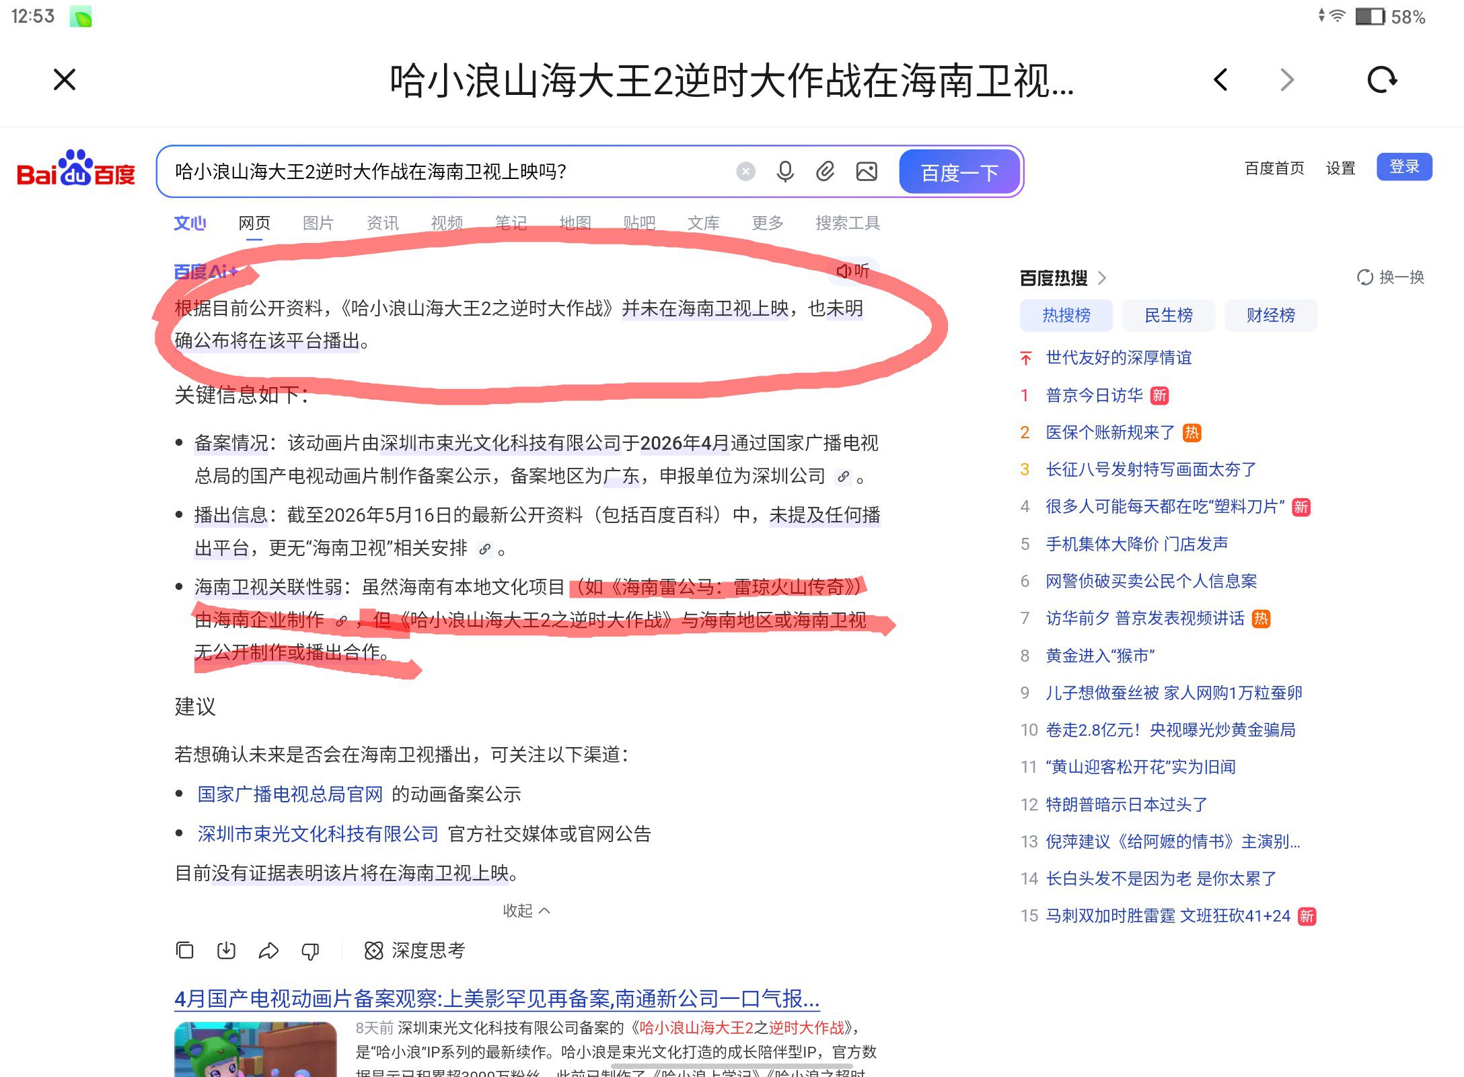Image resolution: width=1464 pixels, height=1077 pixels.
Task: Switch to the 图片 tab
Action: pyautogui.click(x=318, y=223)
